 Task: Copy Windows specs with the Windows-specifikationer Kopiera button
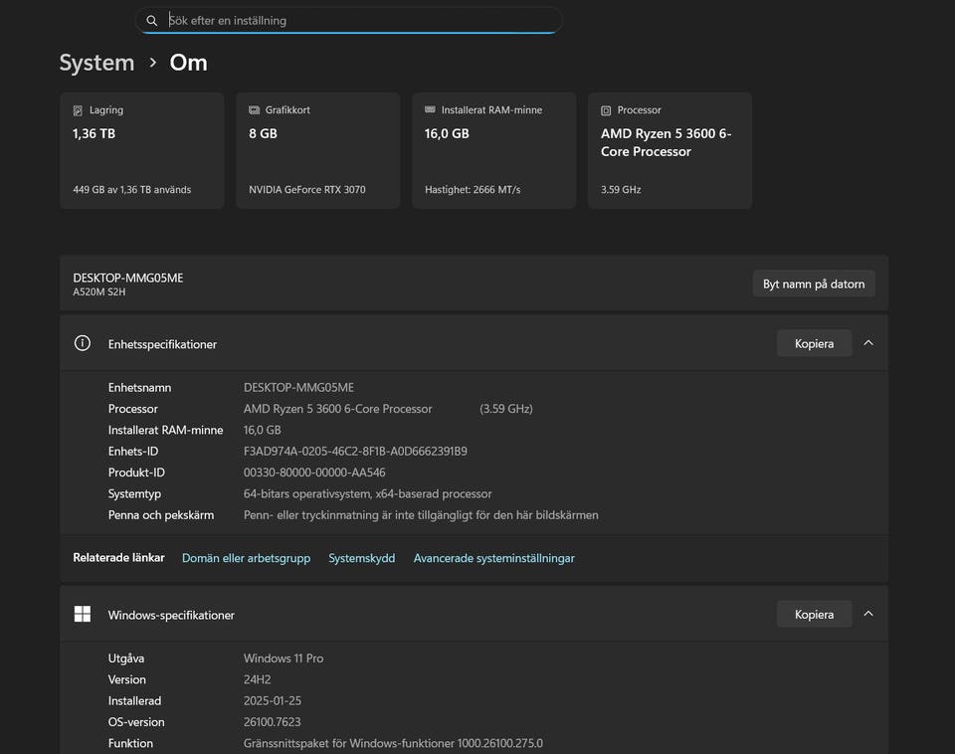[x=813, y=614]
